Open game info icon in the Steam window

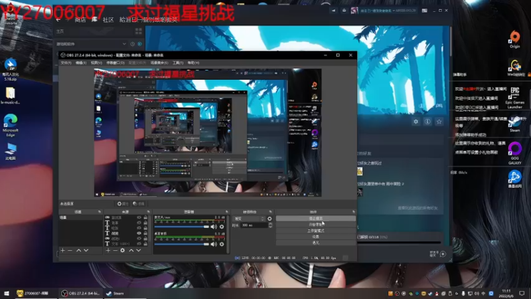pos(427,122)
